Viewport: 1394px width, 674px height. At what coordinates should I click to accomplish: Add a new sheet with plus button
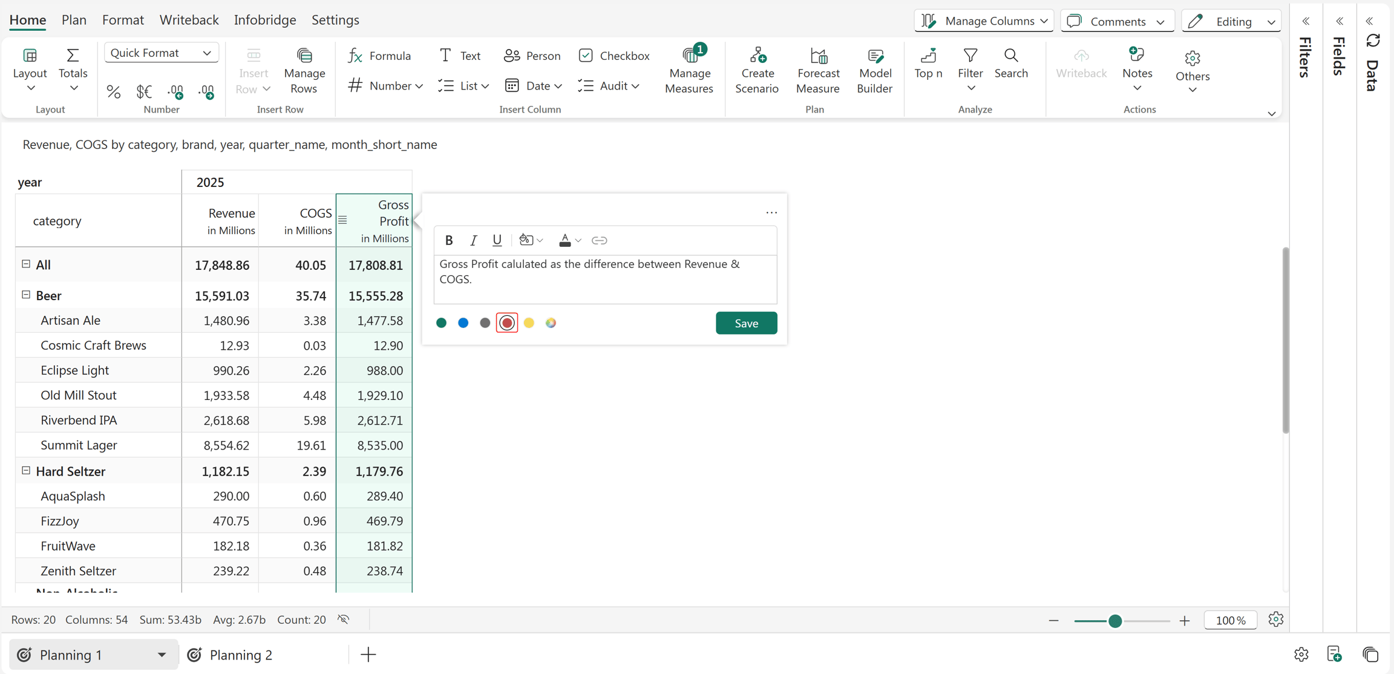point(368,655)
